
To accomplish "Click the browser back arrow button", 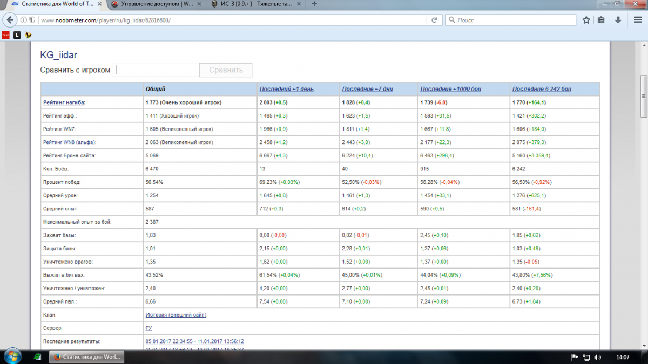I will pyautogui.click(x=10, y=20).
